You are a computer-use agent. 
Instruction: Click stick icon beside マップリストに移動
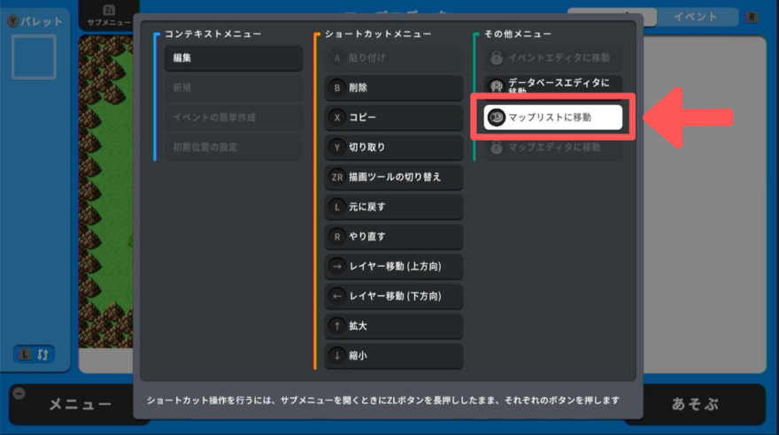[497, 118]
